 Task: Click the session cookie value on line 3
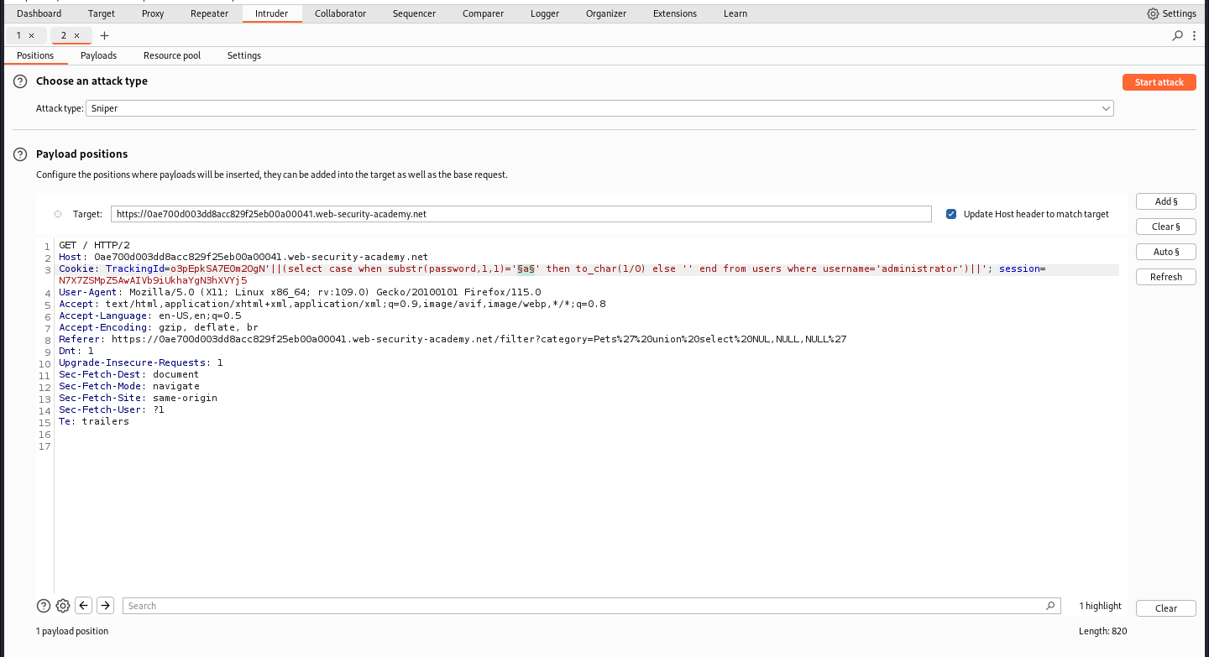153,280
